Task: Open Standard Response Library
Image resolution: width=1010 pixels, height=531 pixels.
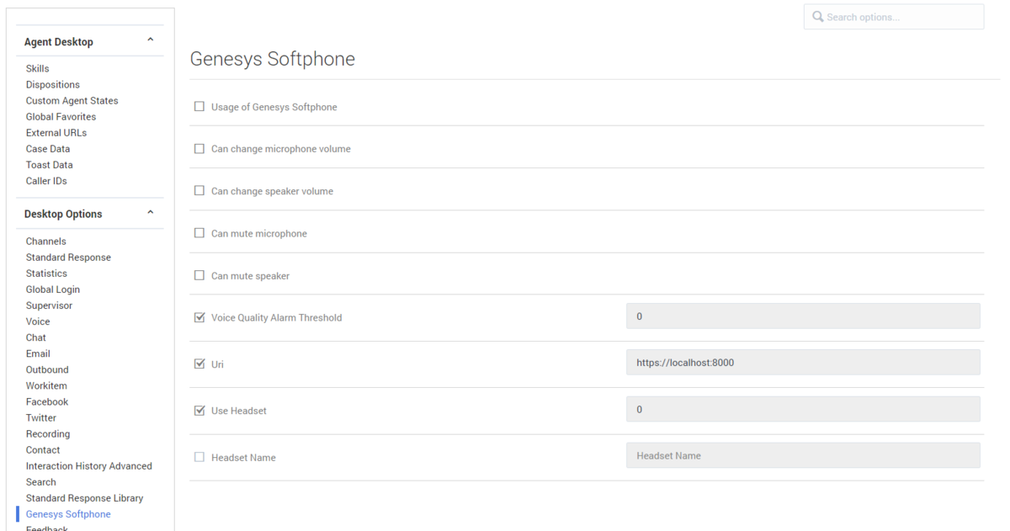Action: click(x=84, y=498)
